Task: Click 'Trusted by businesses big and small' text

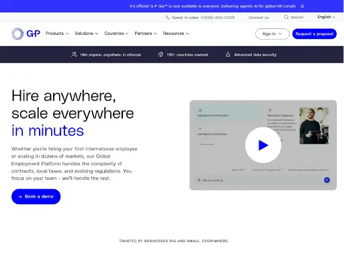Action: pos(174,241)
